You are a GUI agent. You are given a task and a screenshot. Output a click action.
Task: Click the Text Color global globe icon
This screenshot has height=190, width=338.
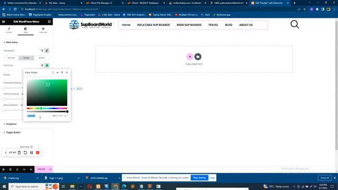42,65
